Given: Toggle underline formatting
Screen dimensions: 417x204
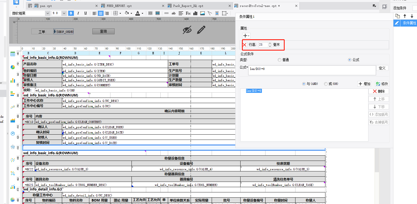Looking at the screenshot, I should click(85, 13).
